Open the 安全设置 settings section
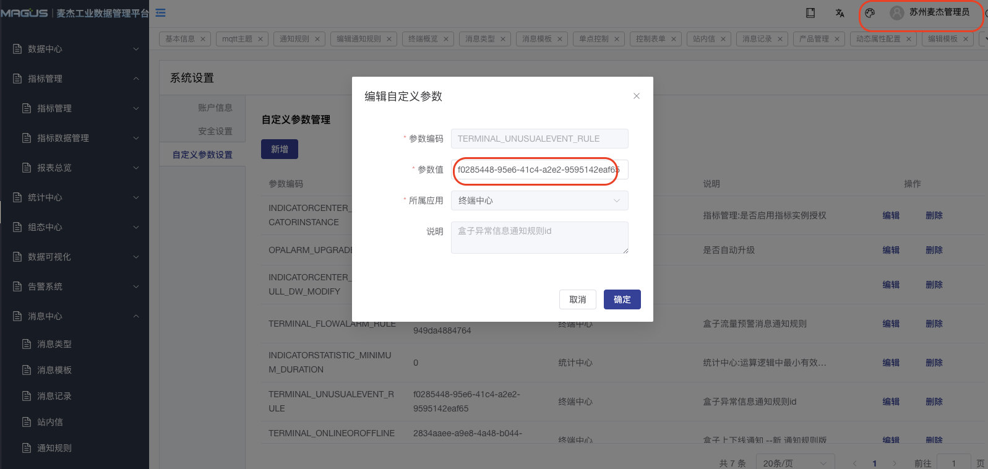988x469 pixels. tap(215, 131)
